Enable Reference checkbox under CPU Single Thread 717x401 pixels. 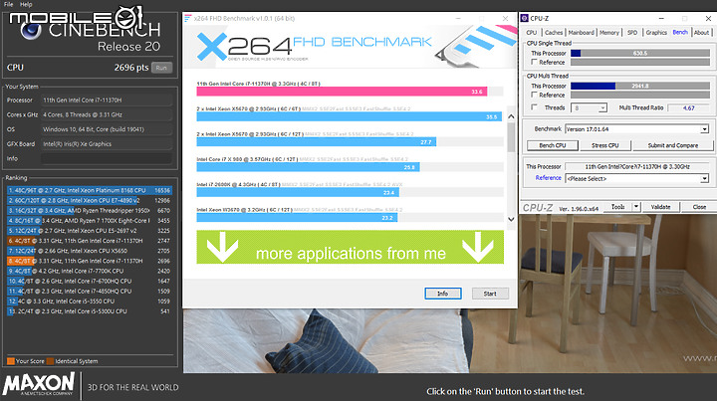[534, 62]
